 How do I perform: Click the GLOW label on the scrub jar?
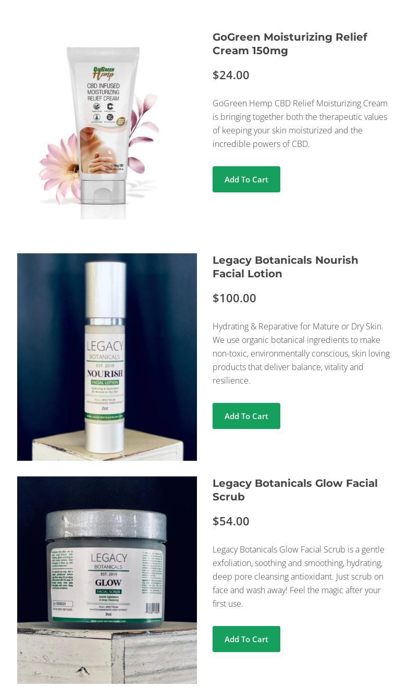(108, 582)
